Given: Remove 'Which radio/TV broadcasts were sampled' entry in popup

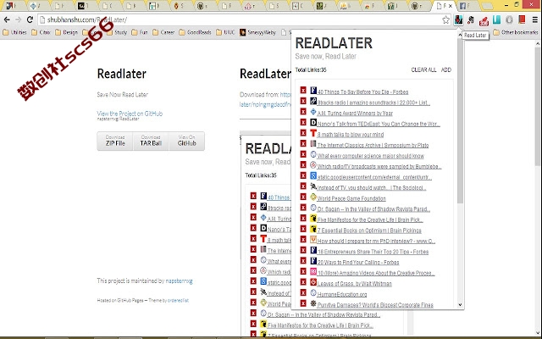Looking at the screenshot, I should (x=303, y=165).
